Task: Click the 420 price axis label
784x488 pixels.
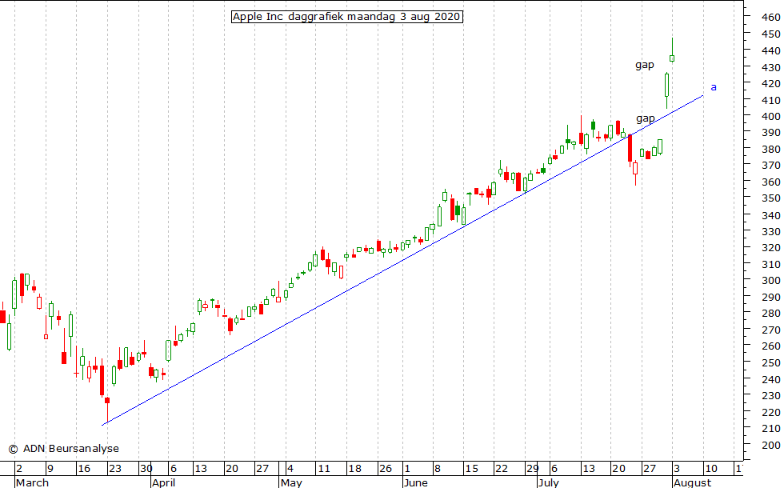Action: coord(770,83)
